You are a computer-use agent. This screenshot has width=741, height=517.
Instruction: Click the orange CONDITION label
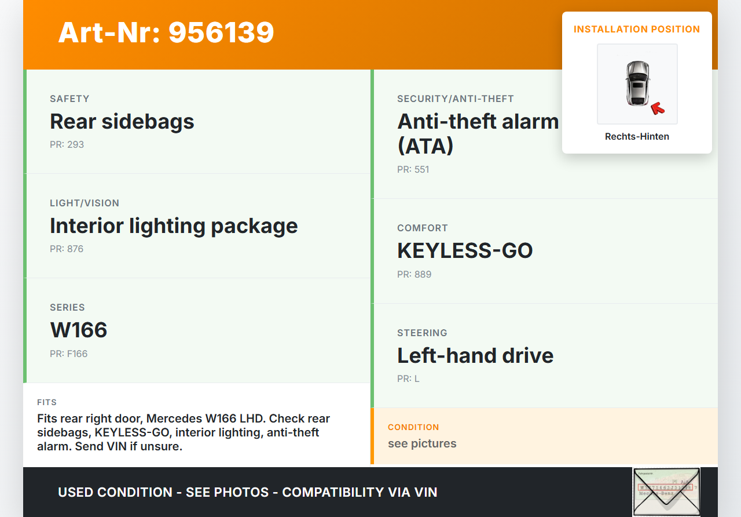[413, 427]
